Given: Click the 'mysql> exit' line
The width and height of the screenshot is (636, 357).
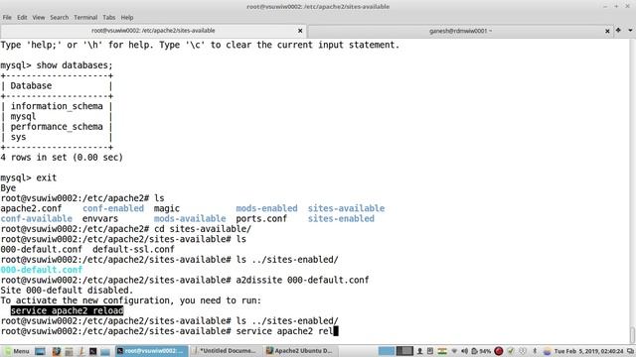Looking at the screenshot, I should 29,178.
